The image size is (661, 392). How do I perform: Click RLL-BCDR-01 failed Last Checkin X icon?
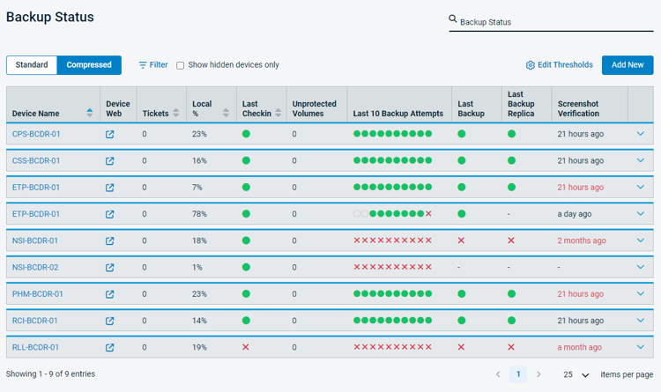point(246,347)
